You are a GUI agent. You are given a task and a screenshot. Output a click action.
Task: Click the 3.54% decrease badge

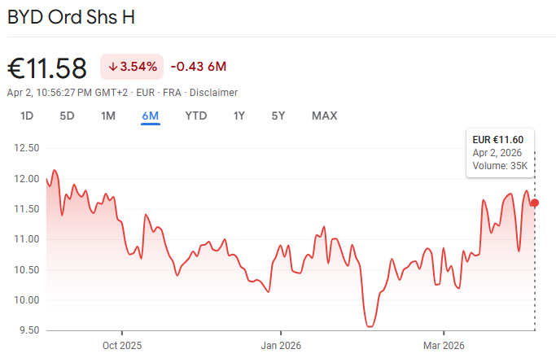(132, 67)
